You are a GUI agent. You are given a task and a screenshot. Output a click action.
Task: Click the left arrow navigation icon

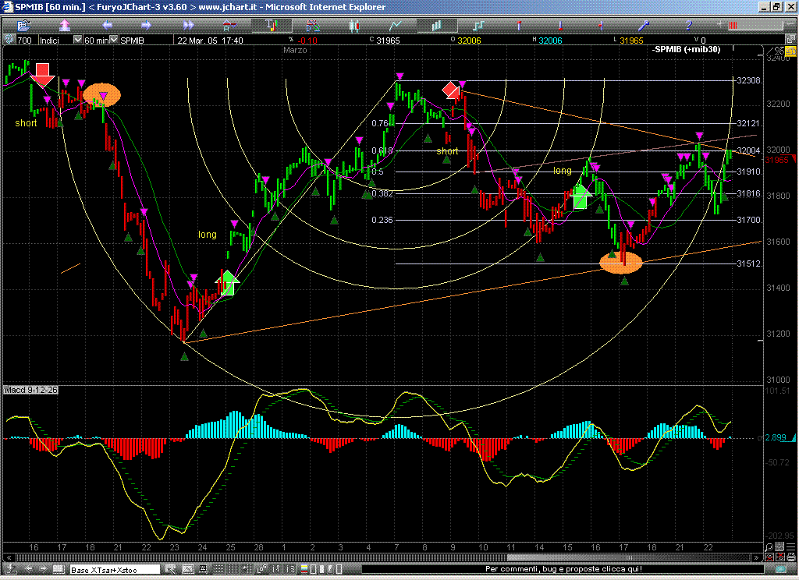pyautogui.click(x=108, y=25)
